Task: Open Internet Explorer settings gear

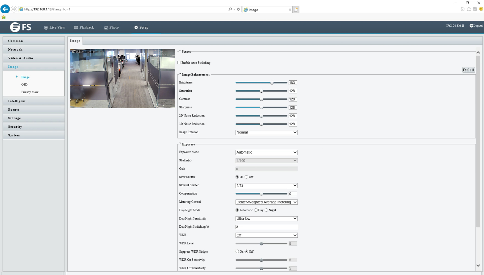Action: [475, 9]
